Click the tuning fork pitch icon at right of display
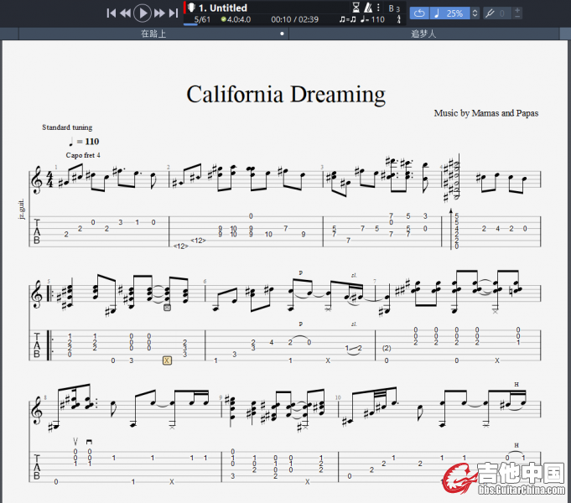The height and width of the screenshot is (503, 571). point(399,19)
